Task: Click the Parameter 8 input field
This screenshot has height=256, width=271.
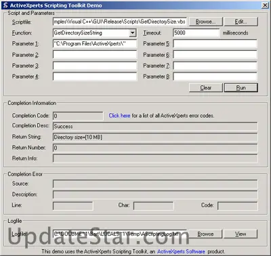Action: pos(215,77)
